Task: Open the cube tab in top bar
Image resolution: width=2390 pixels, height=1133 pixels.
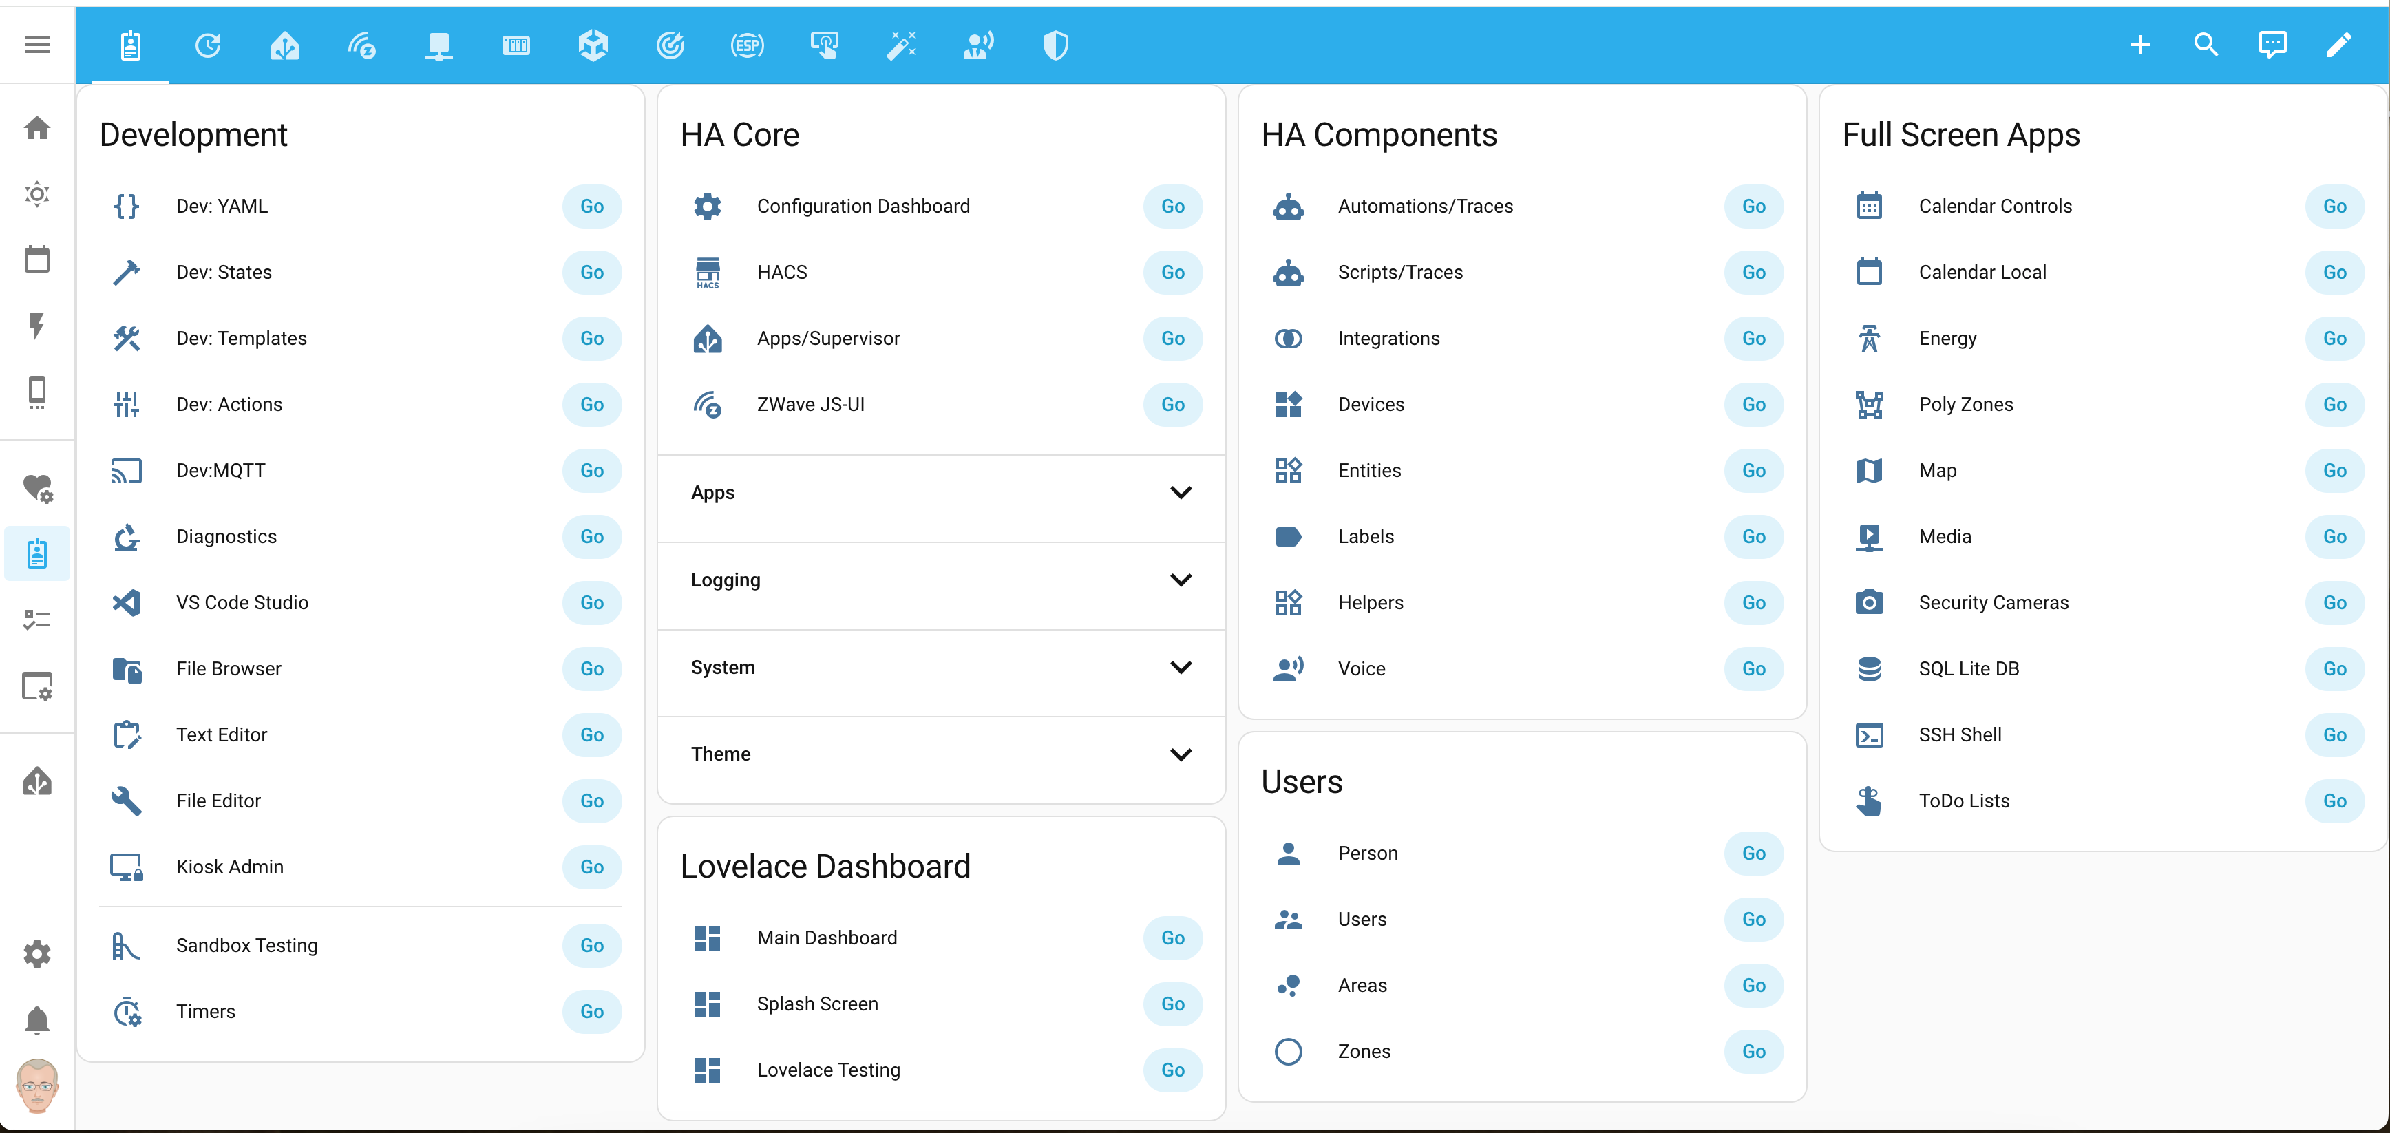Action: (593, 45)
